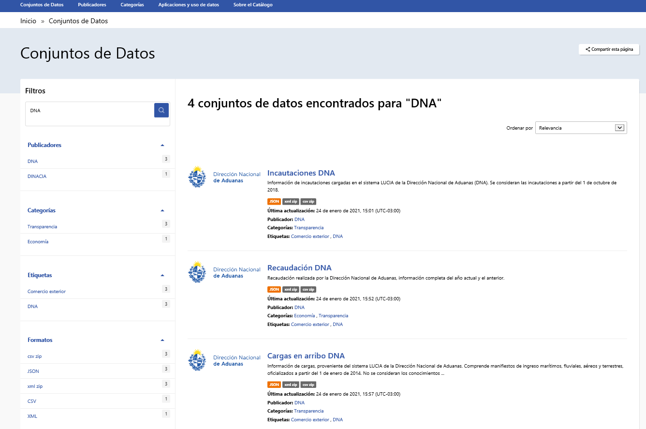This screenshot has height=429, width=646.
Task: Click Publicador DNA link under Incautaciones DNA
Action: coord(299,220)
